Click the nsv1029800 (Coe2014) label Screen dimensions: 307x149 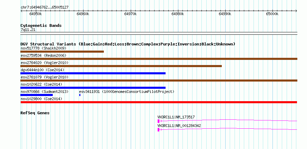[x=41, y=99]
